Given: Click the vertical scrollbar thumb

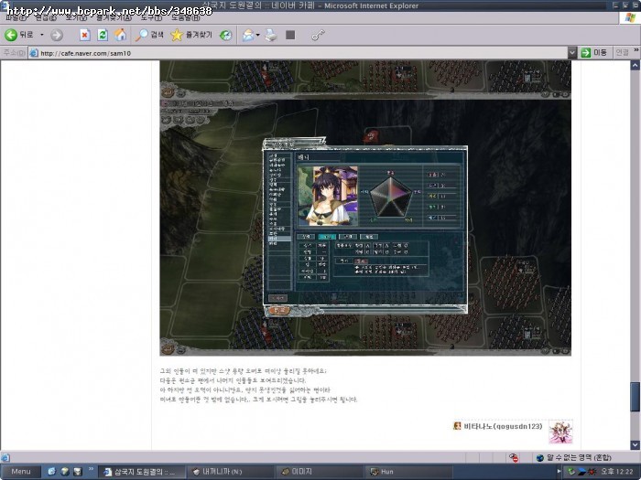Looking at the screenshot, I should tap(635, 397).
